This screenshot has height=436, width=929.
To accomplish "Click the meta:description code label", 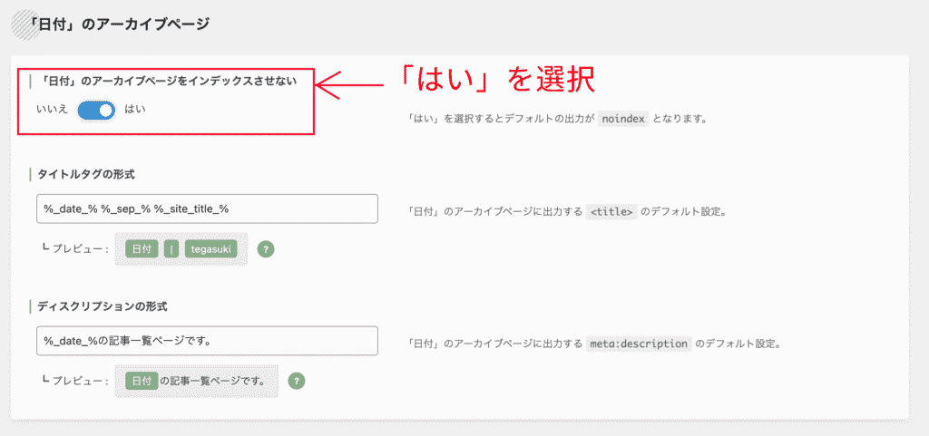I will point(639,344).
